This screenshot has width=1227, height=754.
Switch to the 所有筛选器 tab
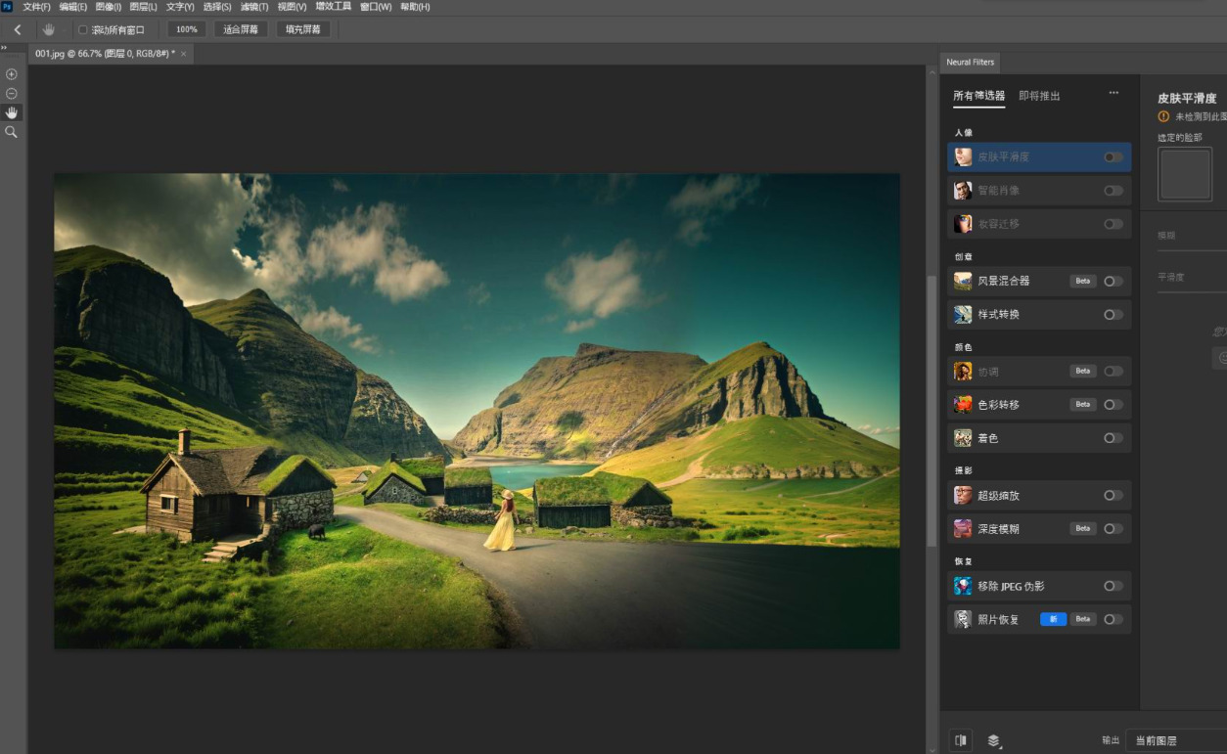click(x=978, y=96)
